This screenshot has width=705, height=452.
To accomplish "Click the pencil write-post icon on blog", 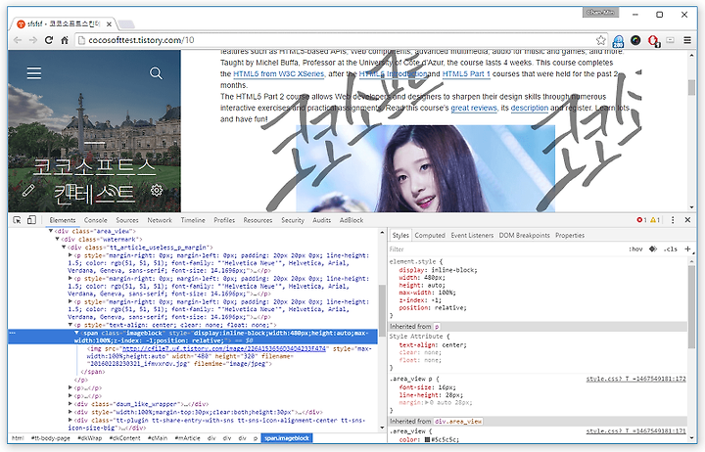I will 28,191.
